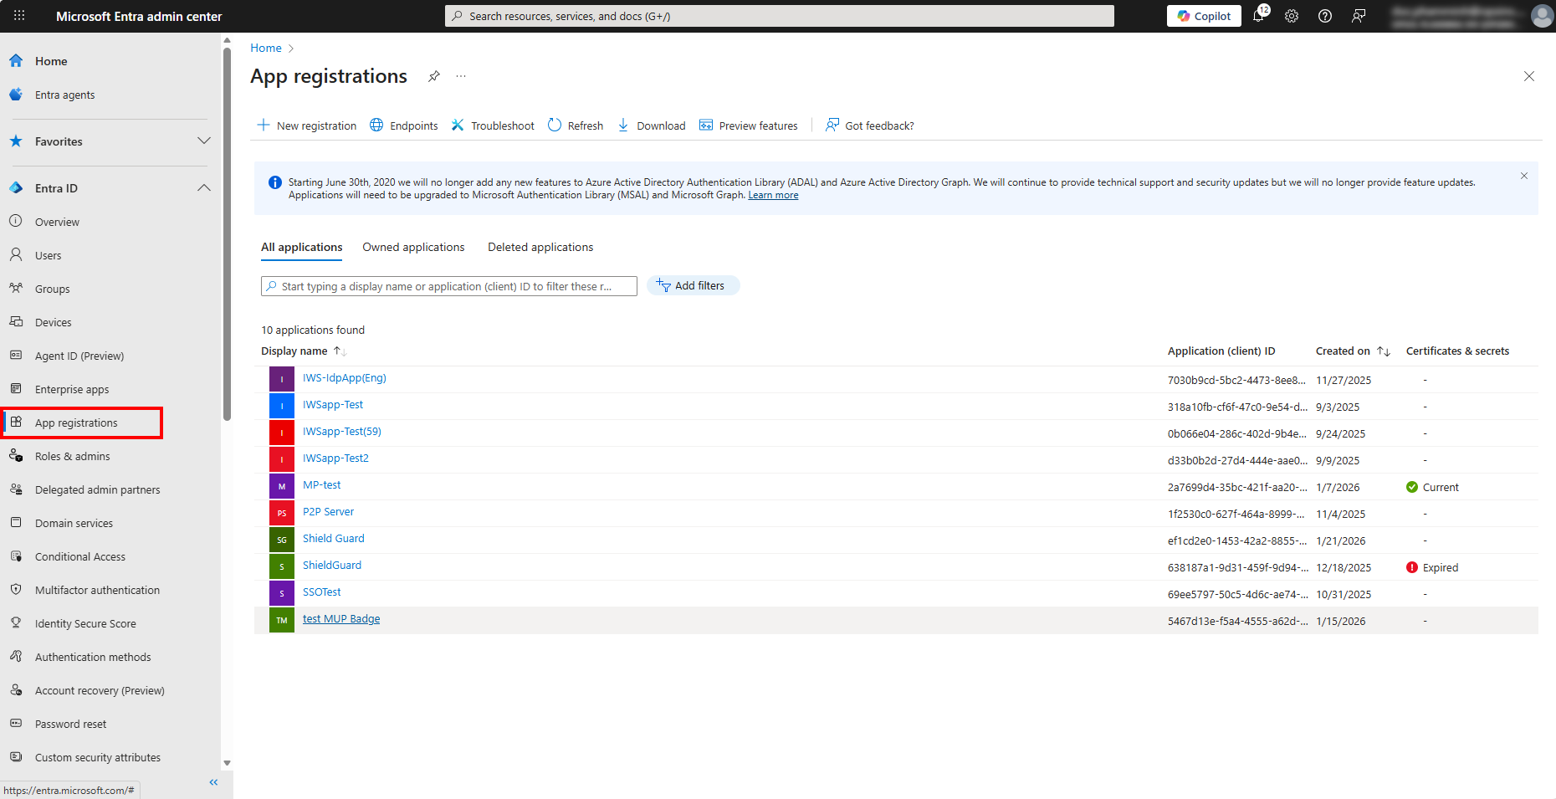Viewport: 1556px width, 799px height.
Task: Switch to Owned applications tab
Action: [413, 248]
